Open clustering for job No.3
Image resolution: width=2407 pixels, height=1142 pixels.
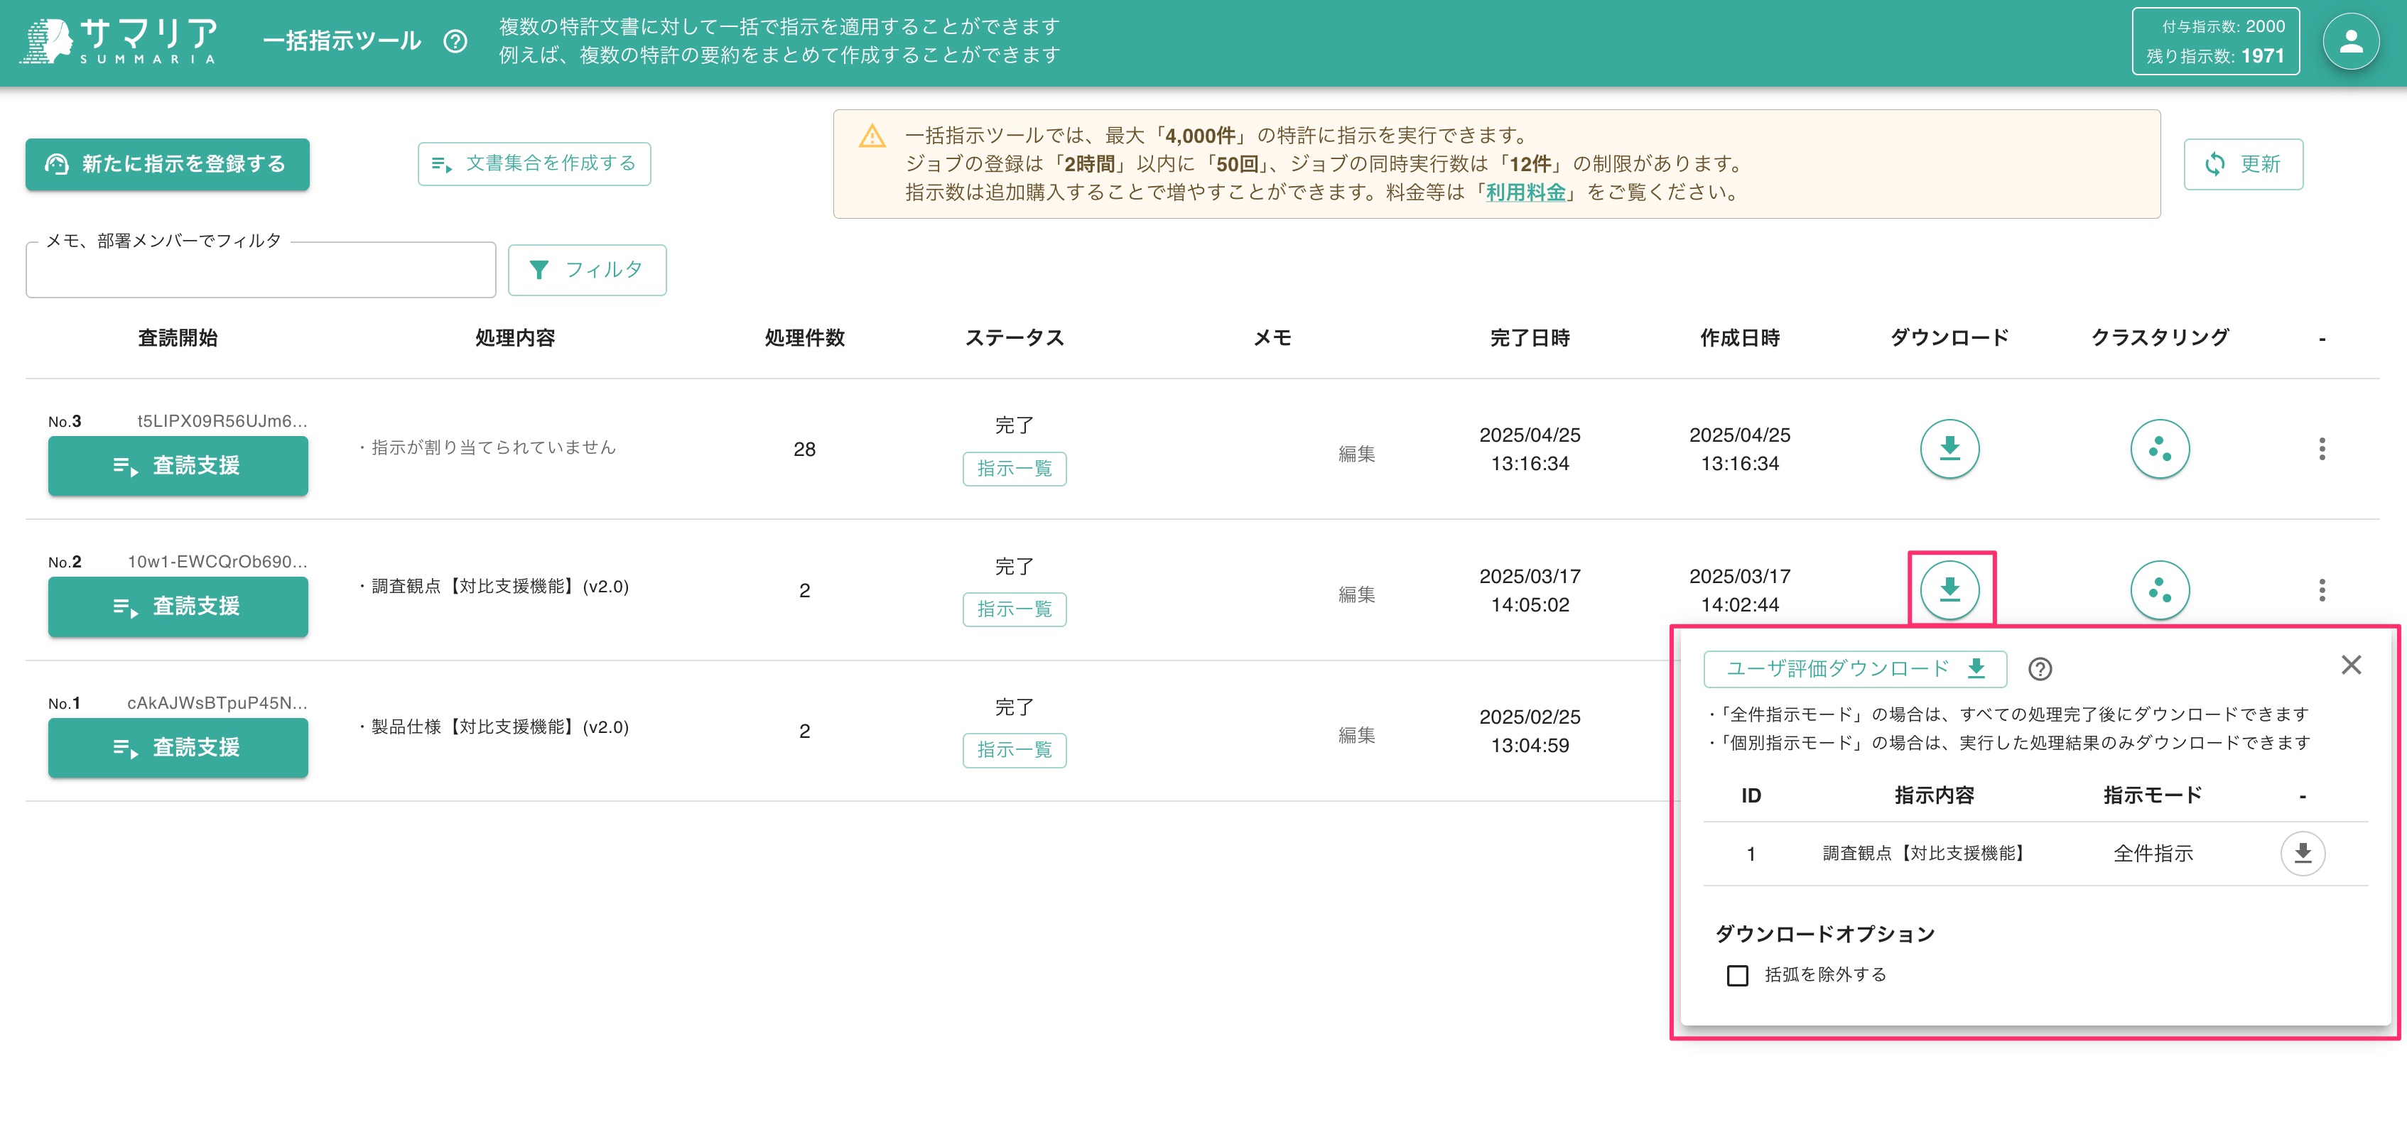2159,448
